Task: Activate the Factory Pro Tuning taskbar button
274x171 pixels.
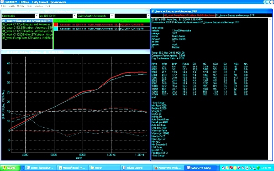Action: point(200,168)
